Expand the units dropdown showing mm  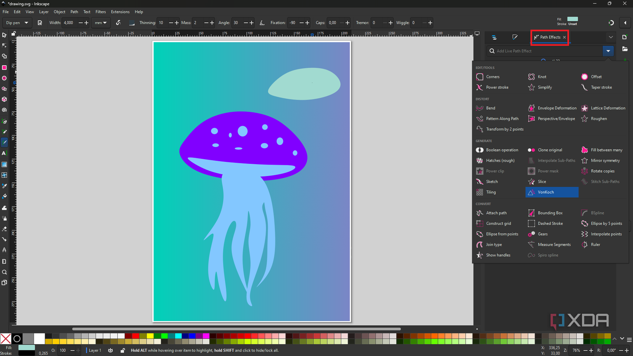(101, 23)
